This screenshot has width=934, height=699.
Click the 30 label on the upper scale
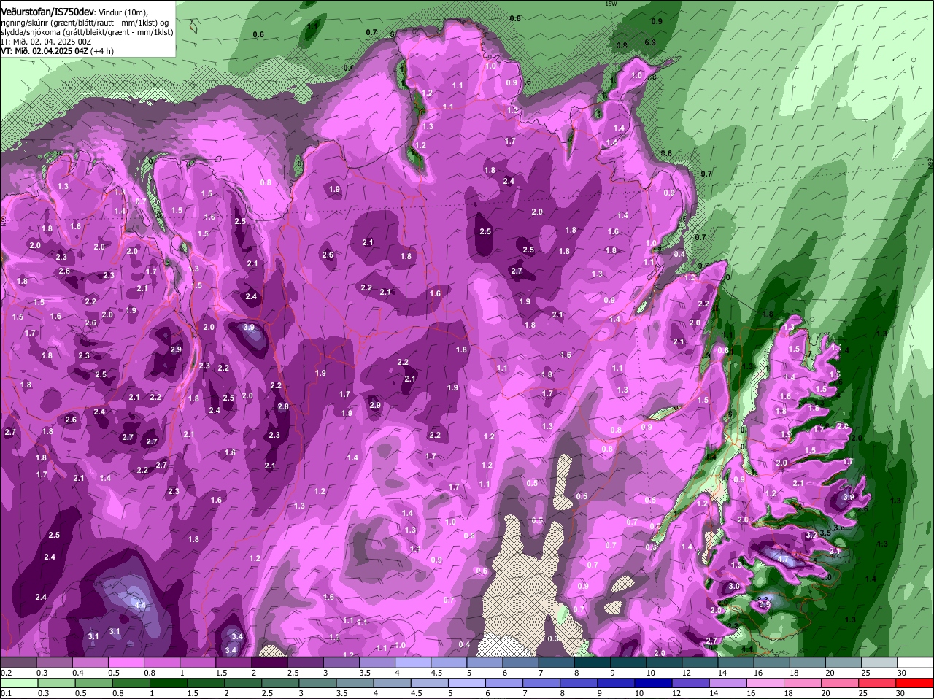pos(902,673)
